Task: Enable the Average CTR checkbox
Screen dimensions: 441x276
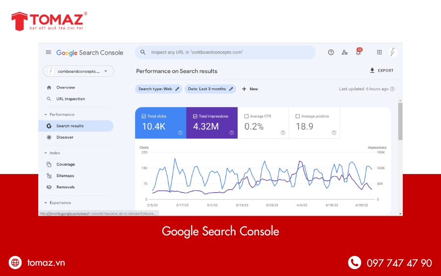Action: (246, 116)
